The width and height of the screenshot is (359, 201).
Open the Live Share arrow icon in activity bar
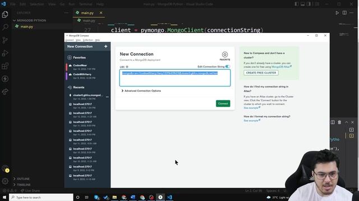5,92
